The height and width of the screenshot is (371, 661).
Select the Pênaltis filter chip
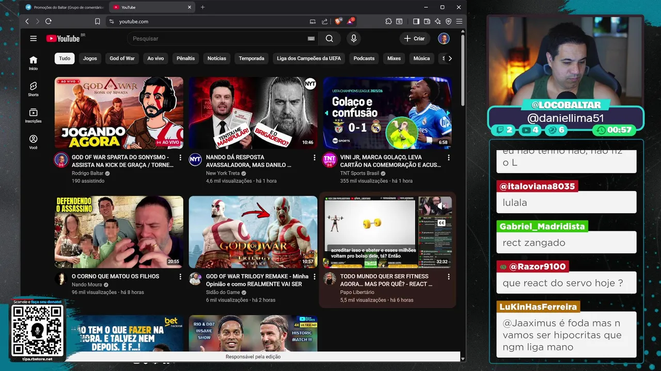tap(185, 59)
